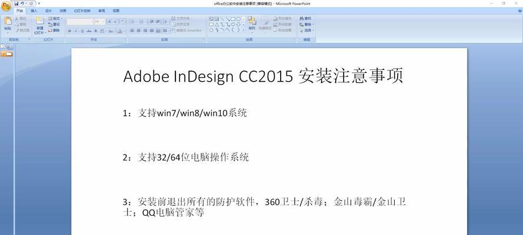523x235 pixels.
Task: Open the 视图 ribbon tab
Action: coord(116,11)
